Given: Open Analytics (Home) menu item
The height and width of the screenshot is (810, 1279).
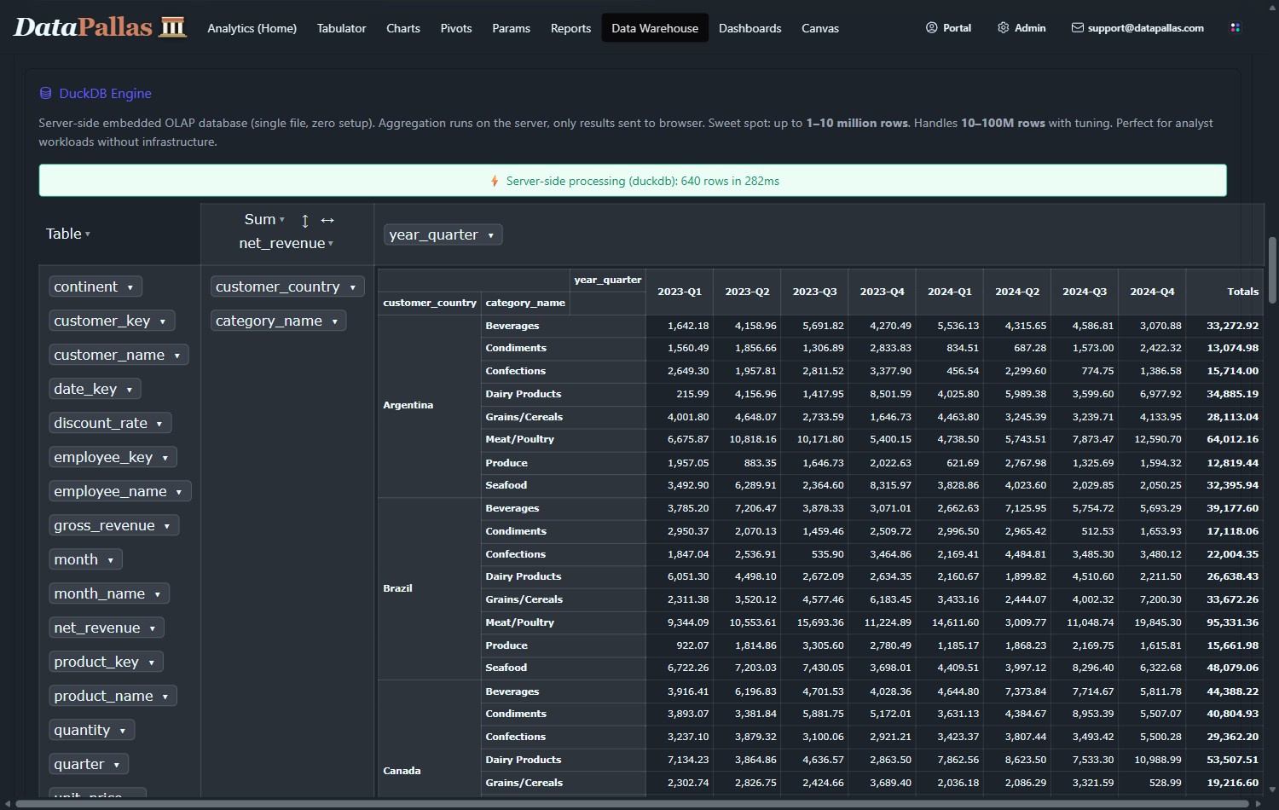Looking at the screenshot, I should click(x=252, y=28).
